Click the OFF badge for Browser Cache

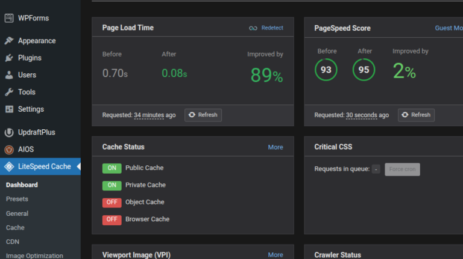pos(112,219)
